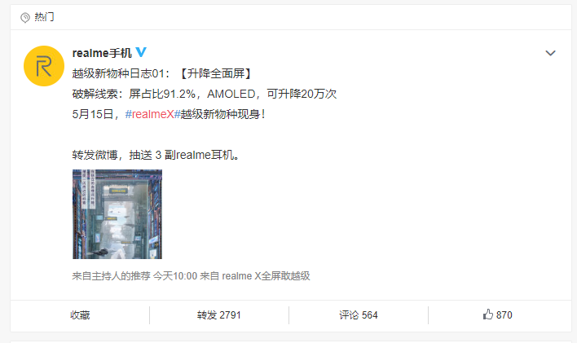Screen dimensions: 577x343
Task: Click the 今天10:00 post timestamp
Action: tap(175, 276)
